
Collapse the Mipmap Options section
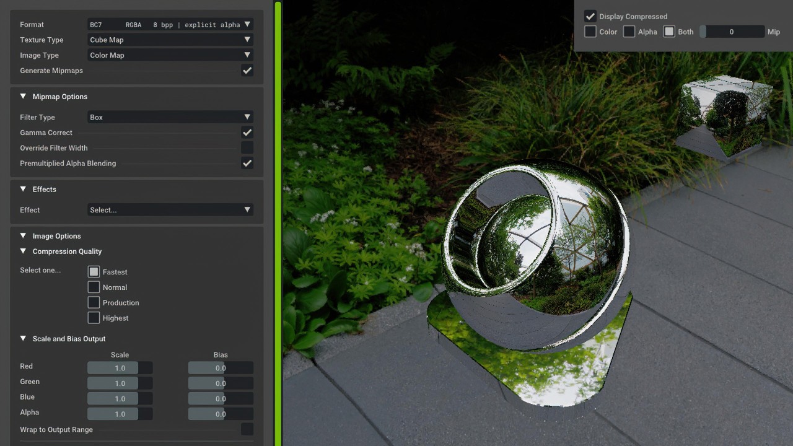point(23,97)
